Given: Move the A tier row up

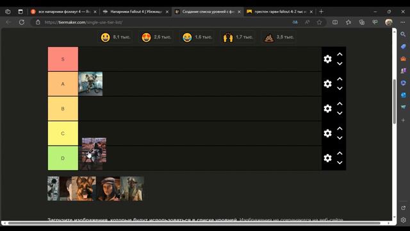Looking at the screenshot, I should [x=340, y=79].
